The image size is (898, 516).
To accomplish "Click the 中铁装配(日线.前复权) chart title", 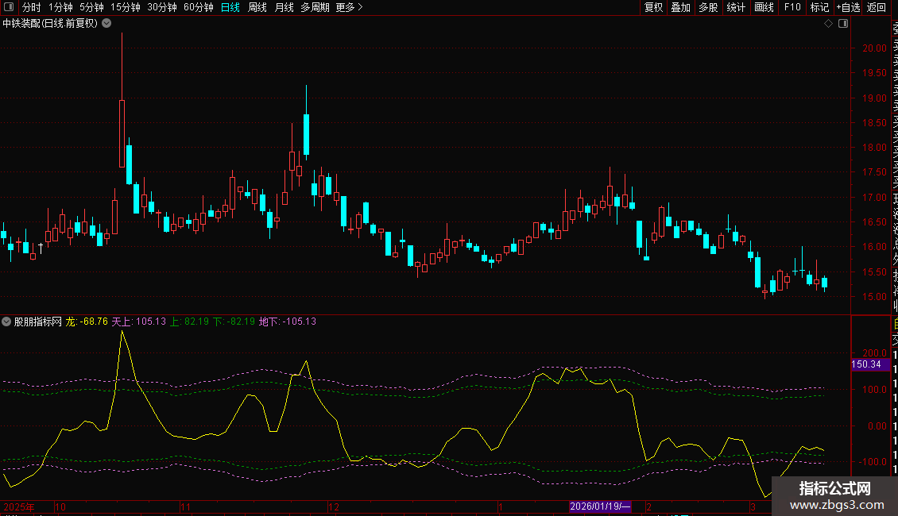I will tap(50, 24).
